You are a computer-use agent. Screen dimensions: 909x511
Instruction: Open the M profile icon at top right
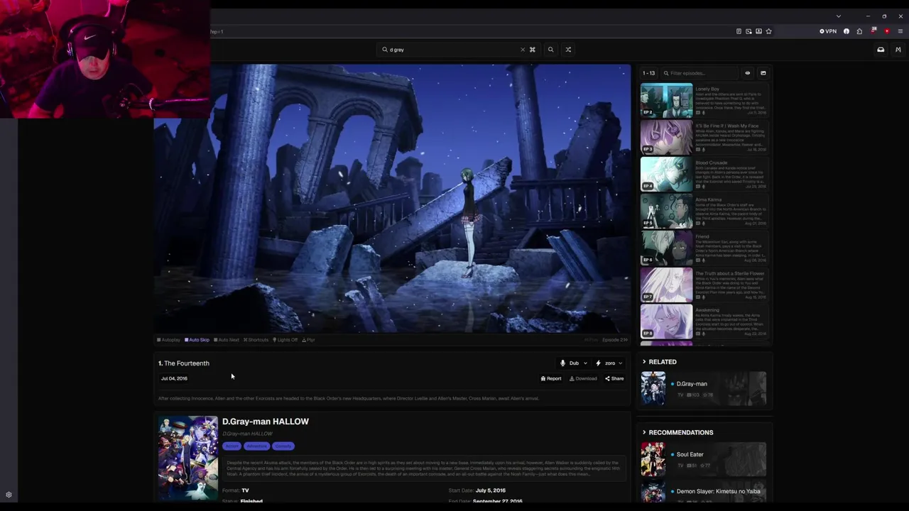click(x=898, y=50)
